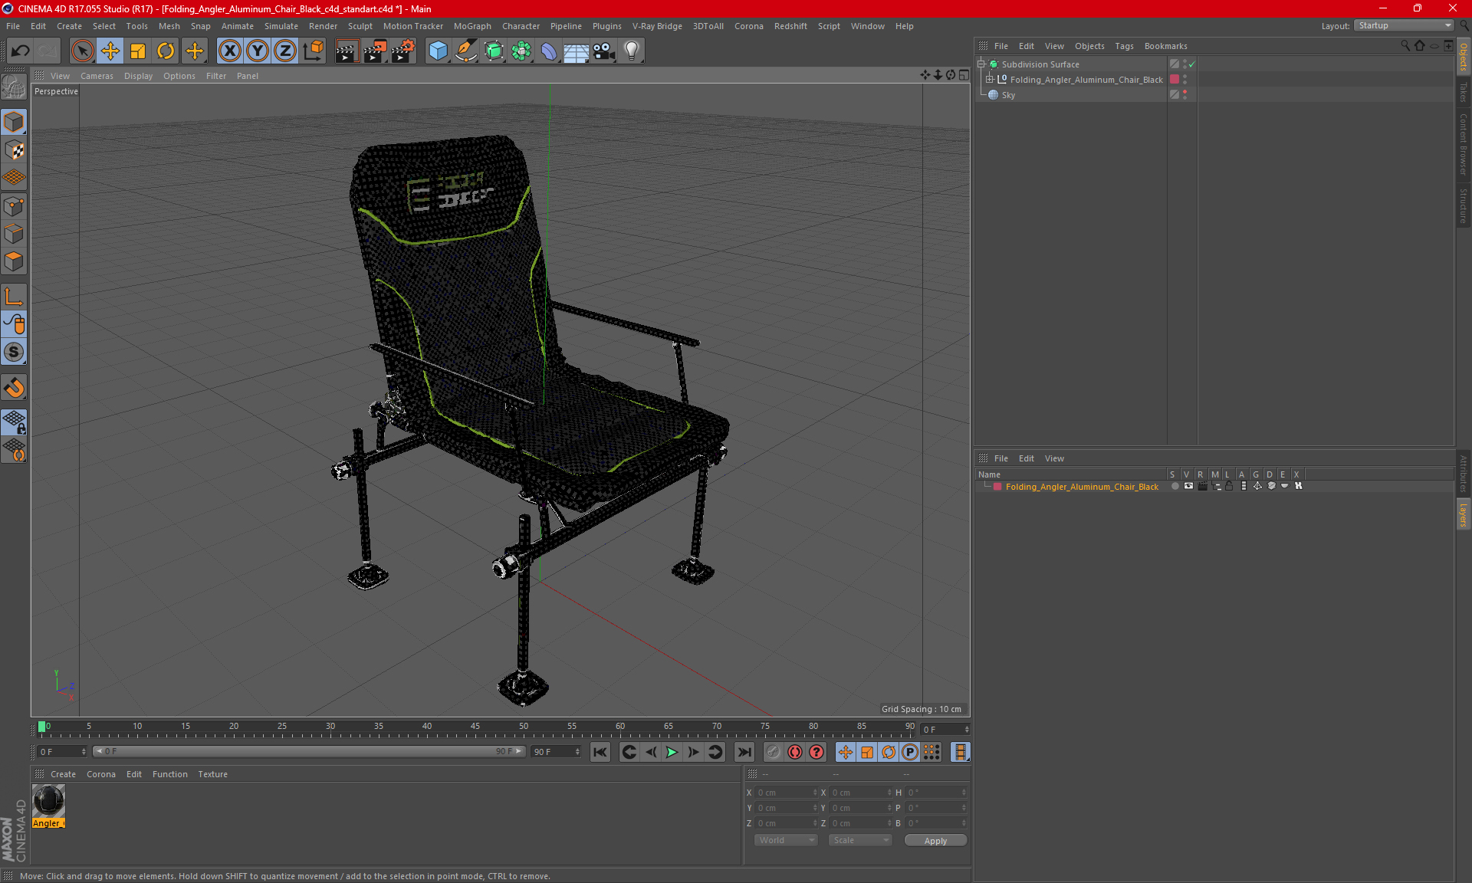Toggle Z axis lock

285,51
